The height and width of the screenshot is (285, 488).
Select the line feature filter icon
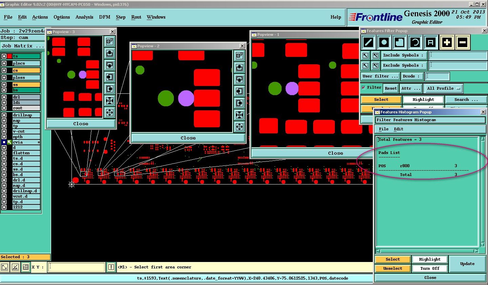click(x=368, y=43)
